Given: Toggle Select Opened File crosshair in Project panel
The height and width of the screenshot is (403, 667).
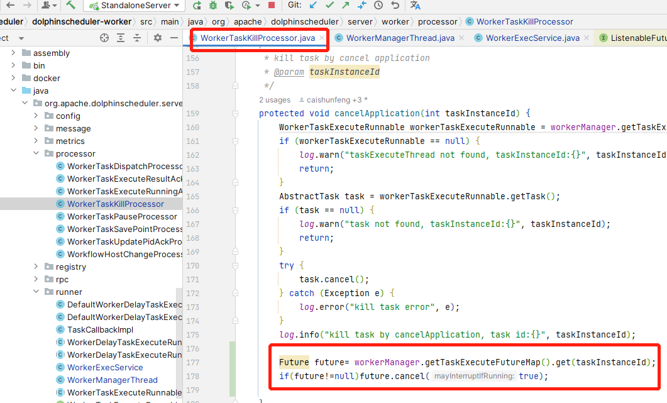Looking at the screenshot, I should 104,37.
